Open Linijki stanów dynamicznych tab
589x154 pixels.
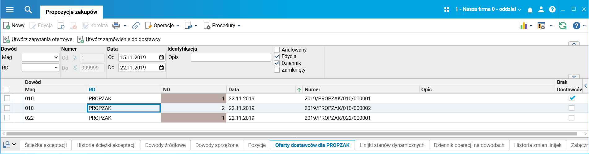392,145
